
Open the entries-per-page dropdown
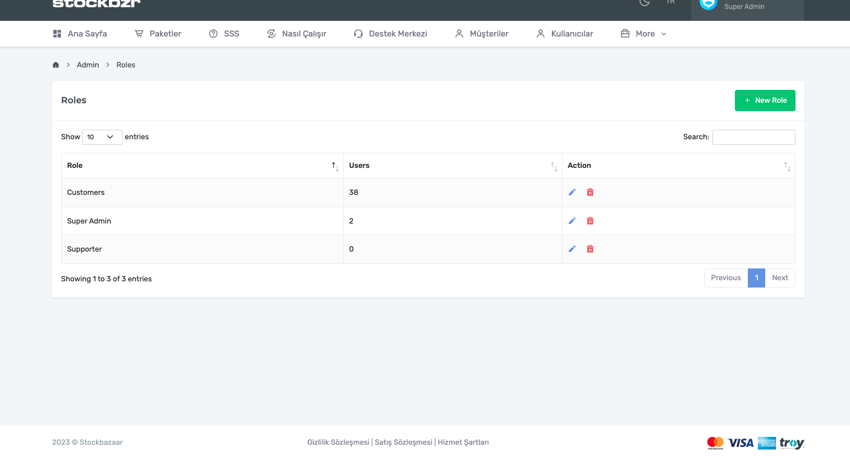(102, 137)
